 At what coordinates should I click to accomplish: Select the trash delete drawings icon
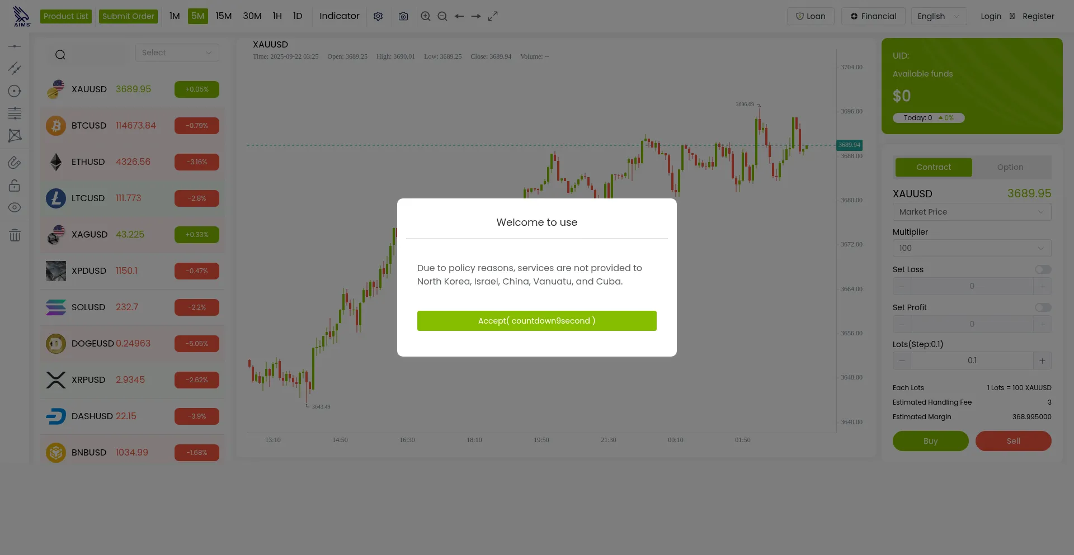(x=15, y=235)
